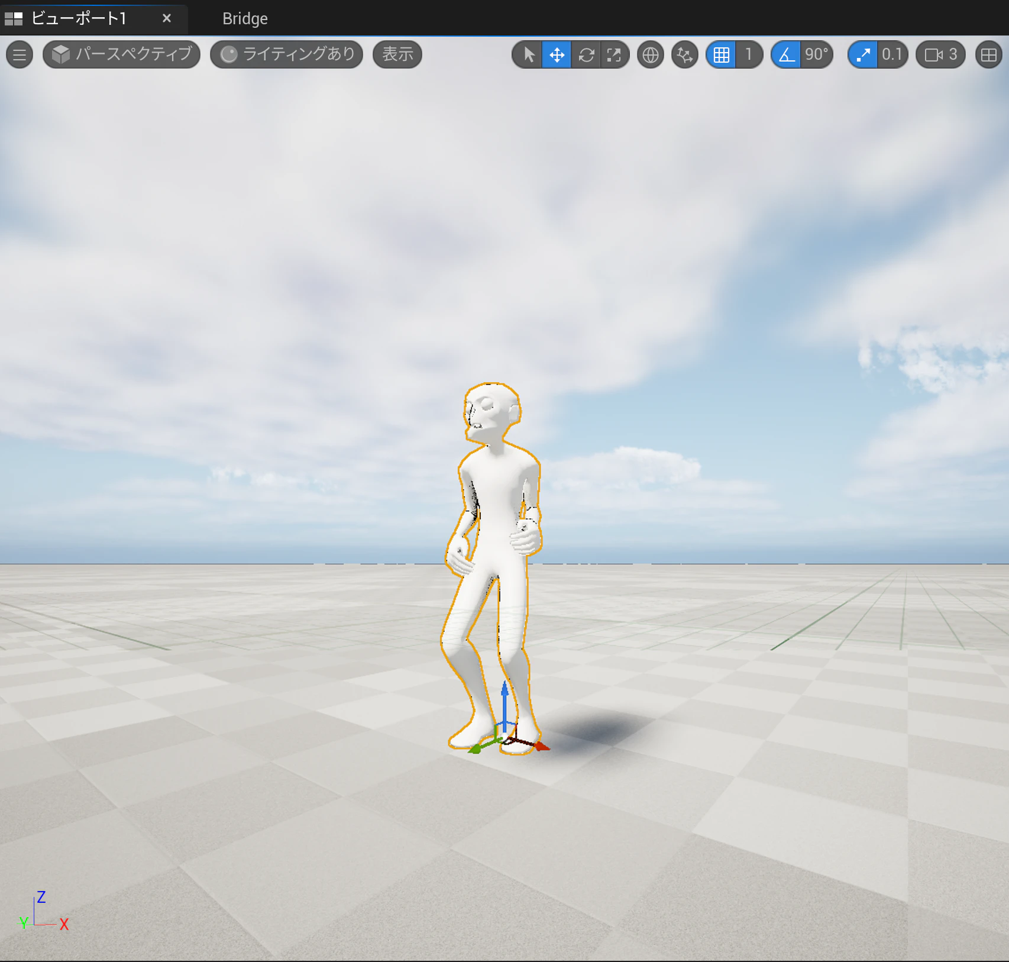Image resolution: width=1009 pixels, height=962 pixels.
Task: Open the viewport options hamburger menu
Action: 20,55
